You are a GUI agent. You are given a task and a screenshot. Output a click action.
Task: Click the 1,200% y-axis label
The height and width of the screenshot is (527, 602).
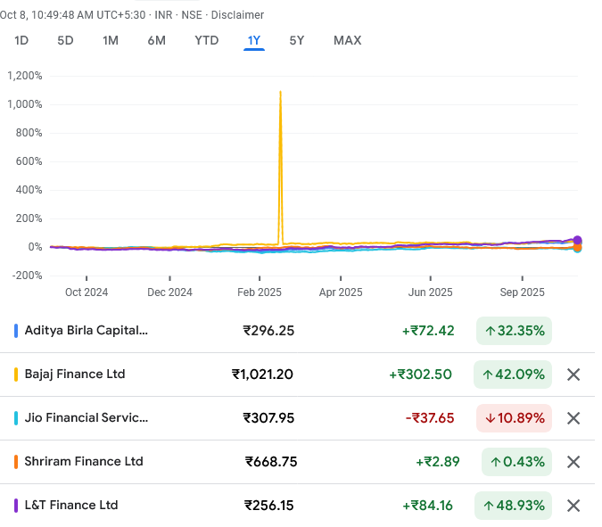coord(25,76)
